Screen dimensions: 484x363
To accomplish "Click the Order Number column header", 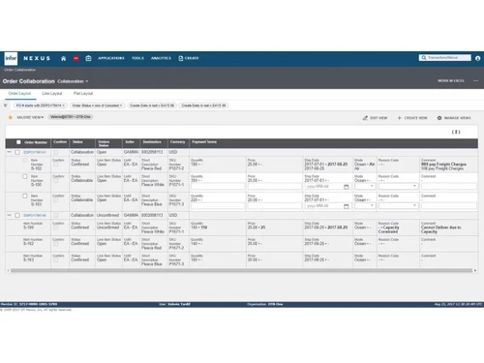I will [36, 142].
